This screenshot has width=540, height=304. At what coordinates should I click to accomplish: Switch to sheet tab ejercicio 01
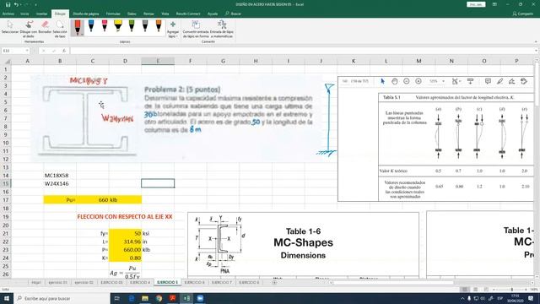(x=57, y=282)
